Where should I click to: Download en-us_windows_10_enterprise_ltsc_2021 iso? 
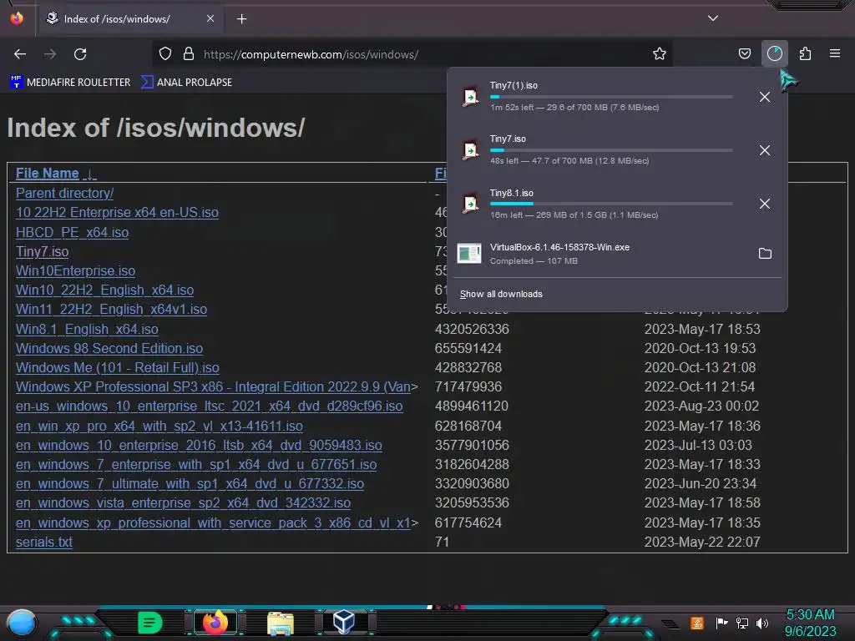point(209,406)
